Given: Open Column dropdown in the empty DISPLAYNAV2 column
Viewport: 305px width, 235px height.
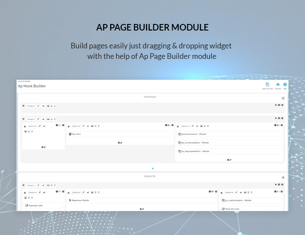Looking at the screenshot, I should (x=32, y=126).
